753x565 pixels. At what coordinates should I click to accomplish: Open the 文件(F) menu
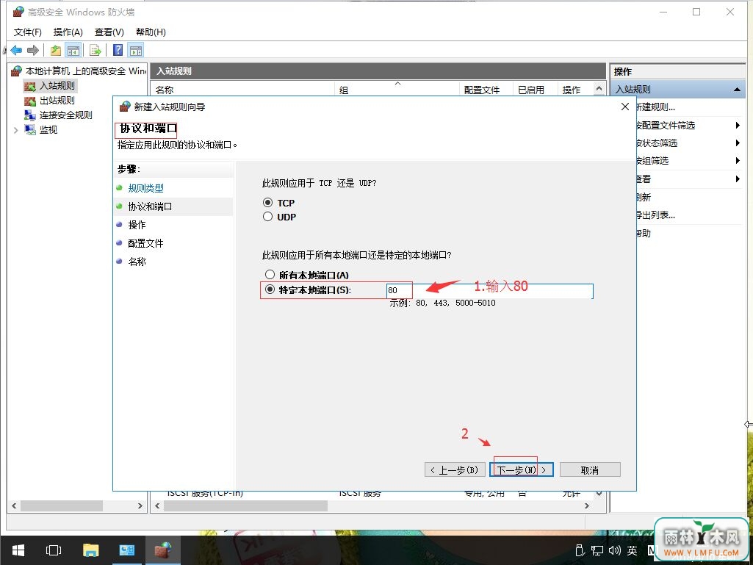(27, 32)
